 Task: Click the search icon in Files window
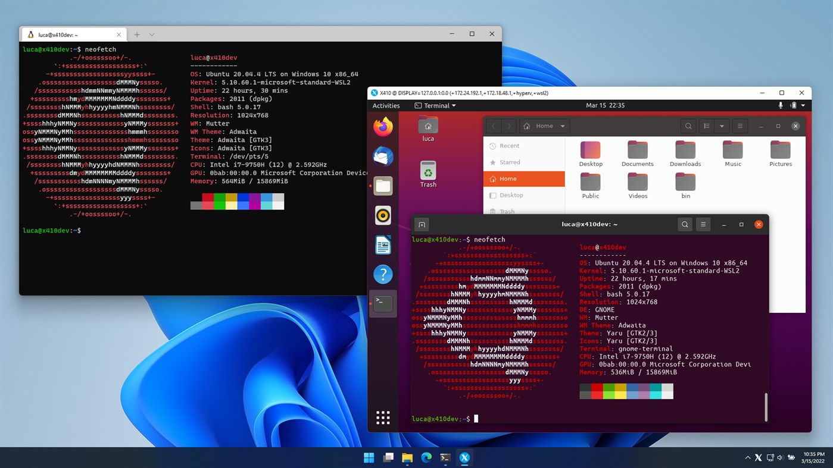click(x=688, y=126)
